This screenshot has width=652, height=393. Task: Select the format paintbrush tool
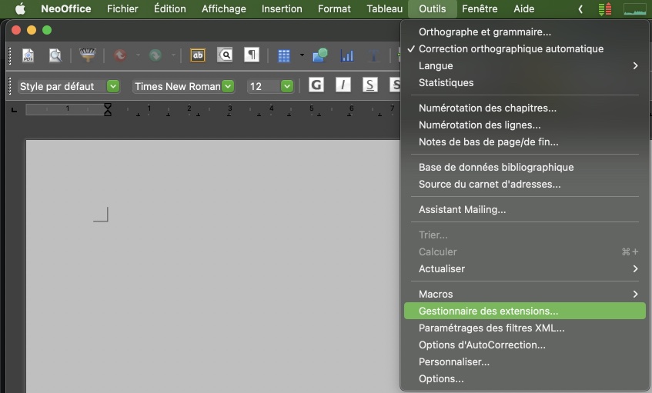point(87,55)
